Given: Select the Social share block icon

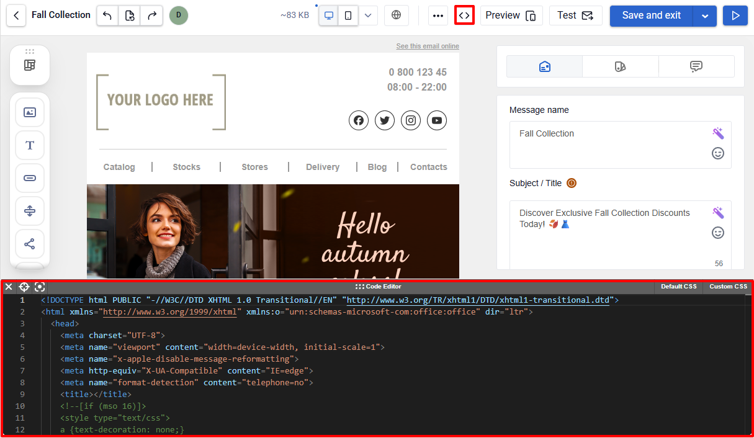Looking at the screenshot, I should tap(30, 244).
